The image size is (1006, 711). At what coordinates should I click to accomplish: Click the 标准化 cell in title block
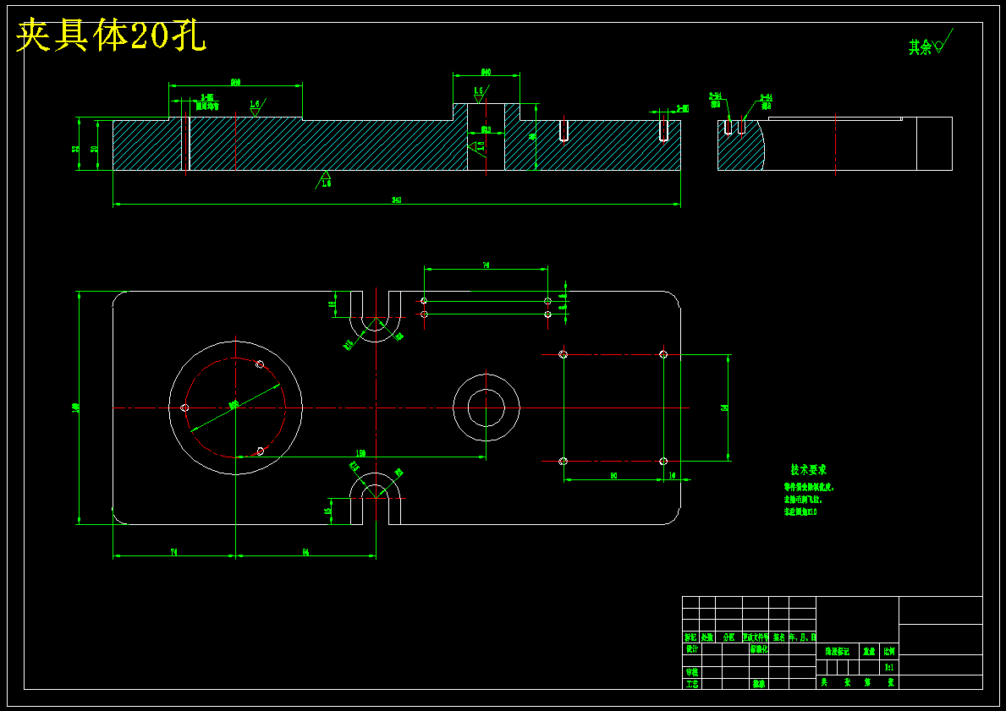pyautogui.click(x=759, y=648)
